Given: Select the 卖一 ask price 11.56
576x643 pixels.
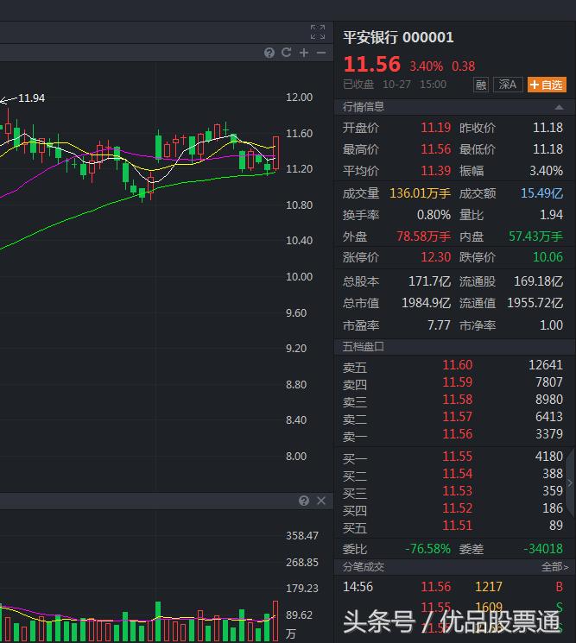Looking at the screenshot, I should point(458,434).
